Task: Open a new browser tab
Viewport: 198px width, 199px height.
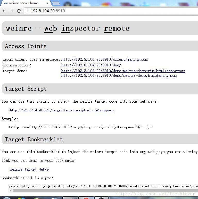Action: coord(56,3)
